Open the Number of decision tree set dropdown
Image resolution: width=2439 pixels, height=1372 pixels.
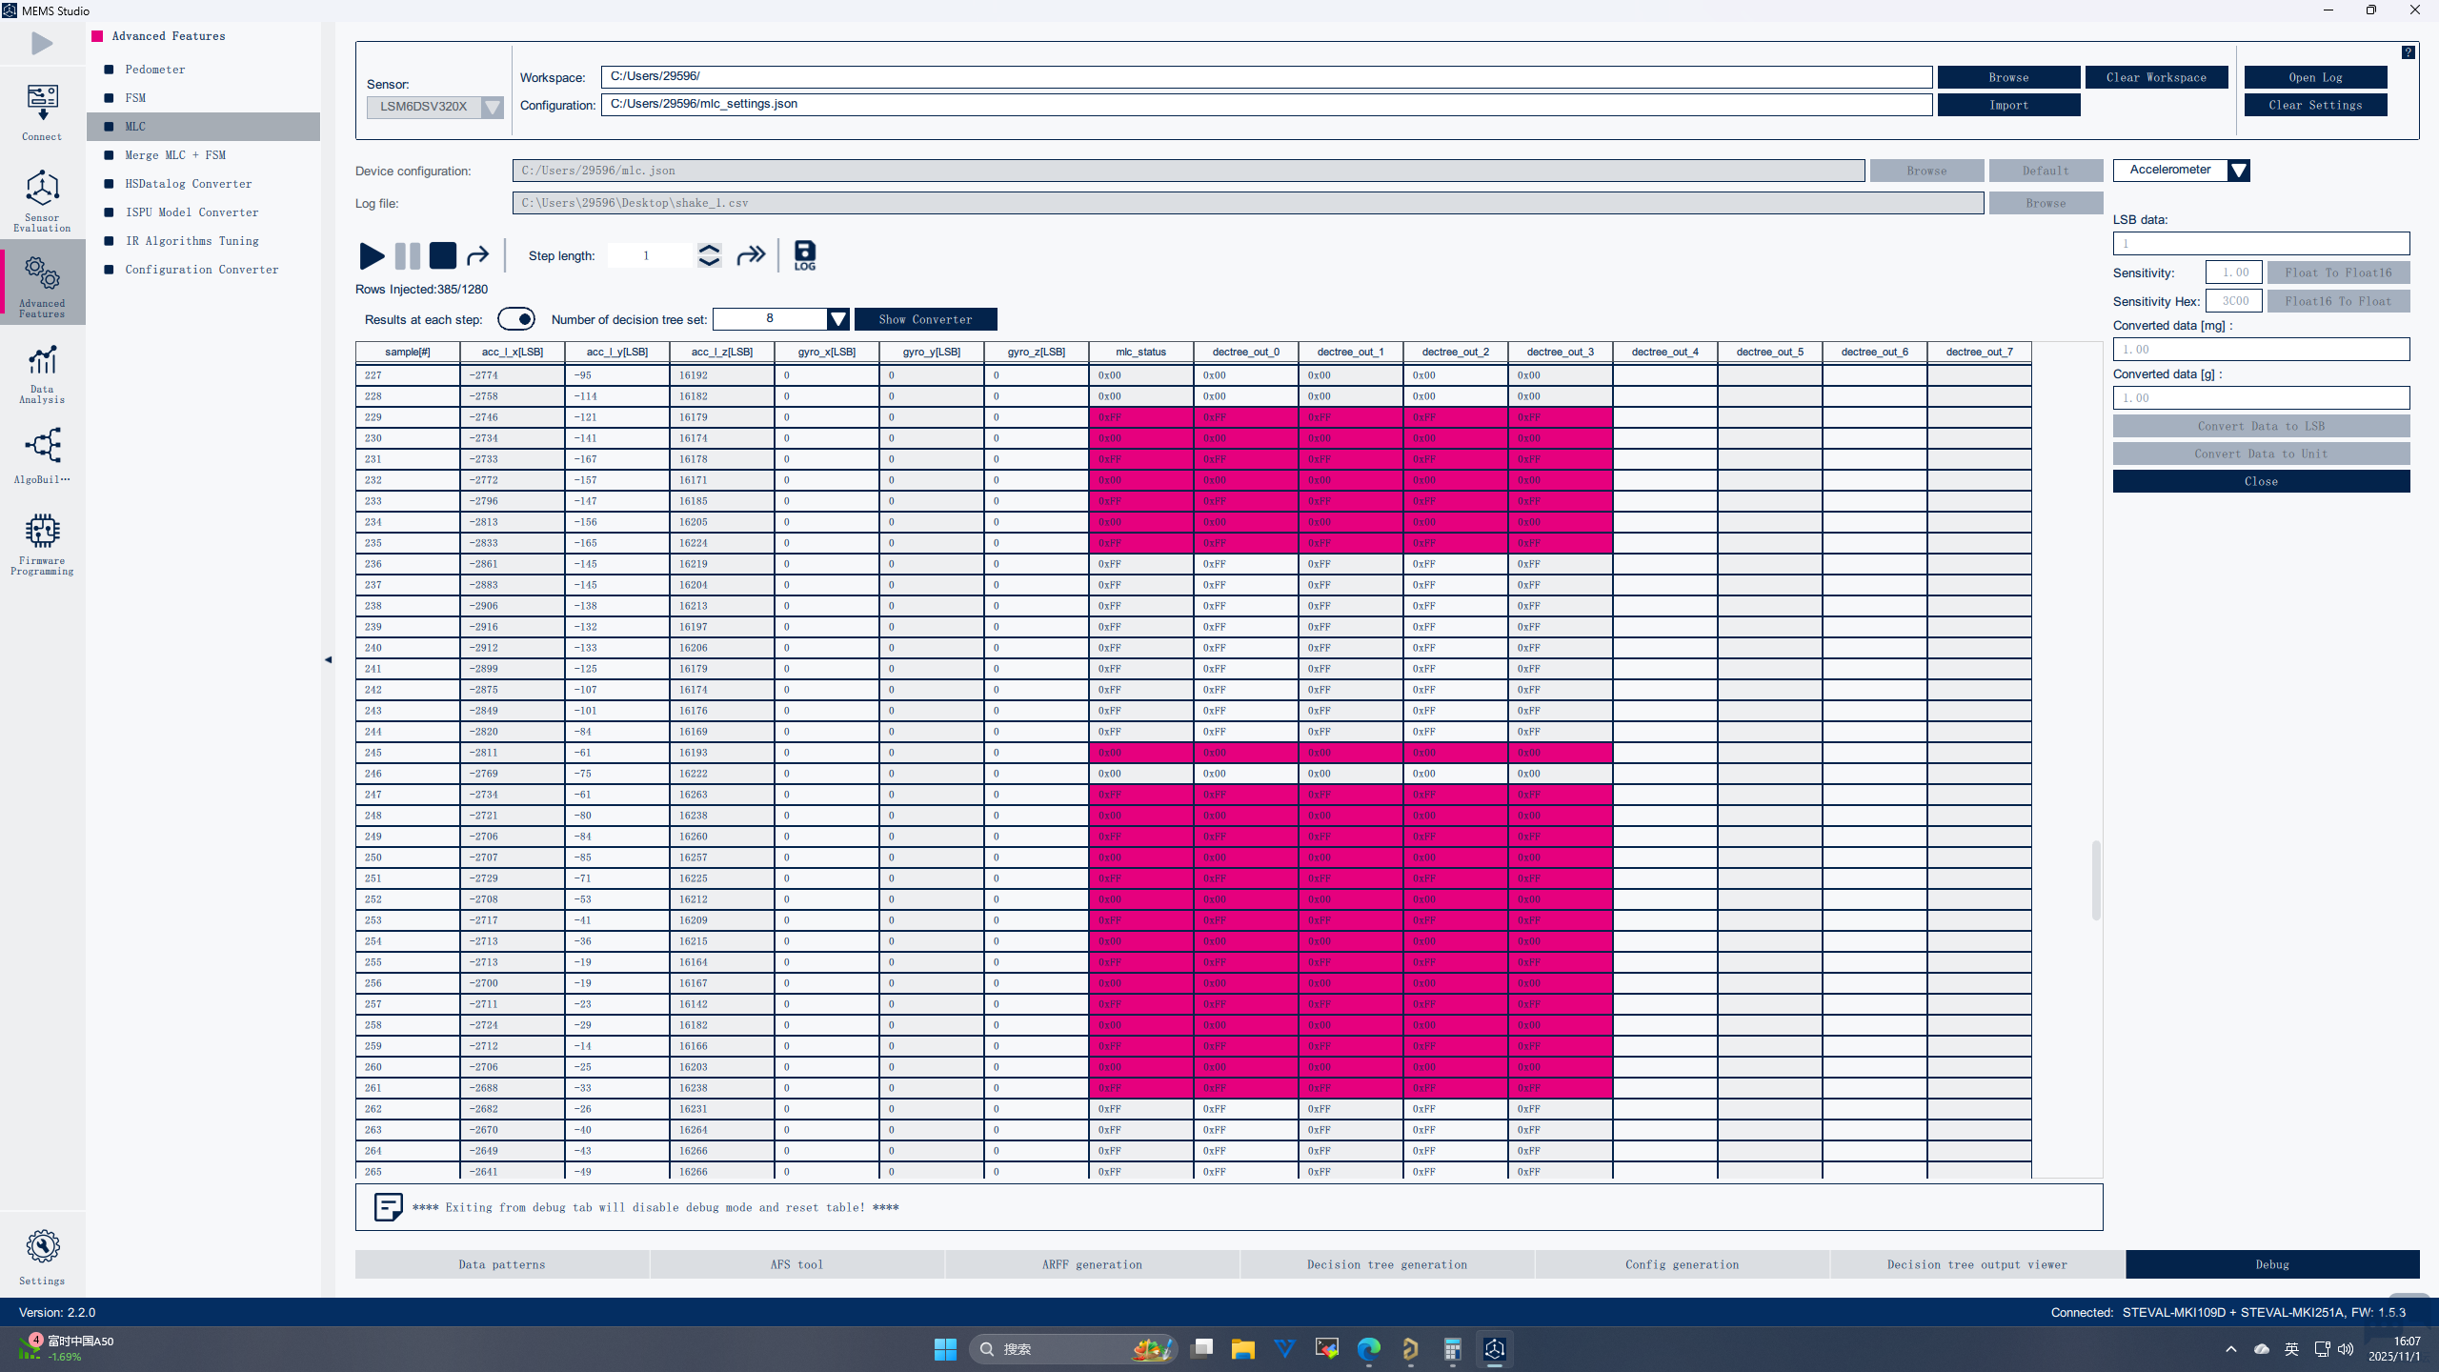tap(837, 319)
